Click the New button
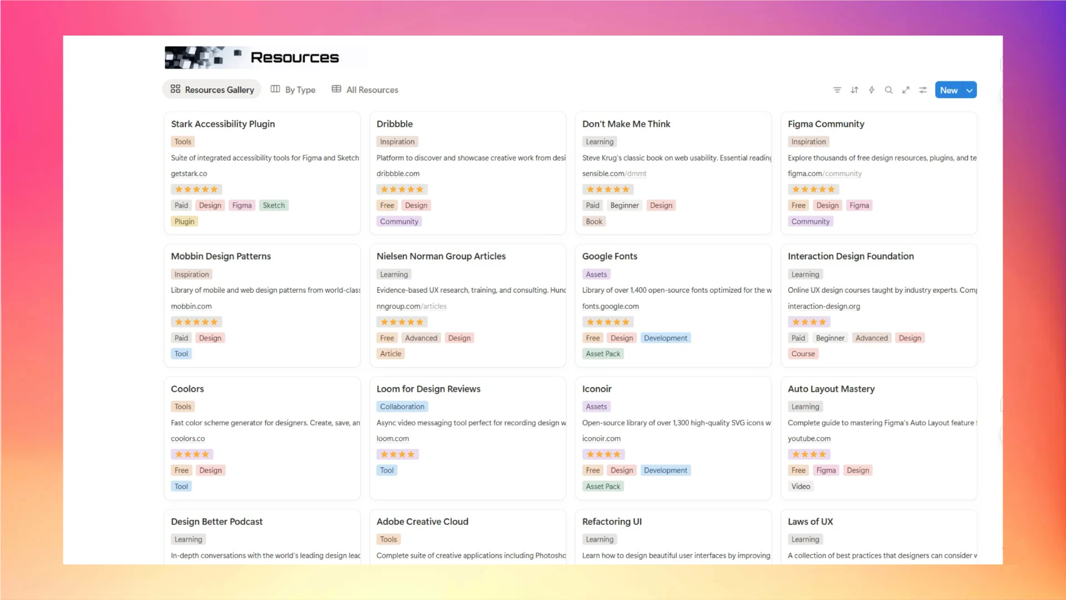Image resolution: width=1066 pixels, height=600 pixels. pyautogui.click(x=949, y=90)
